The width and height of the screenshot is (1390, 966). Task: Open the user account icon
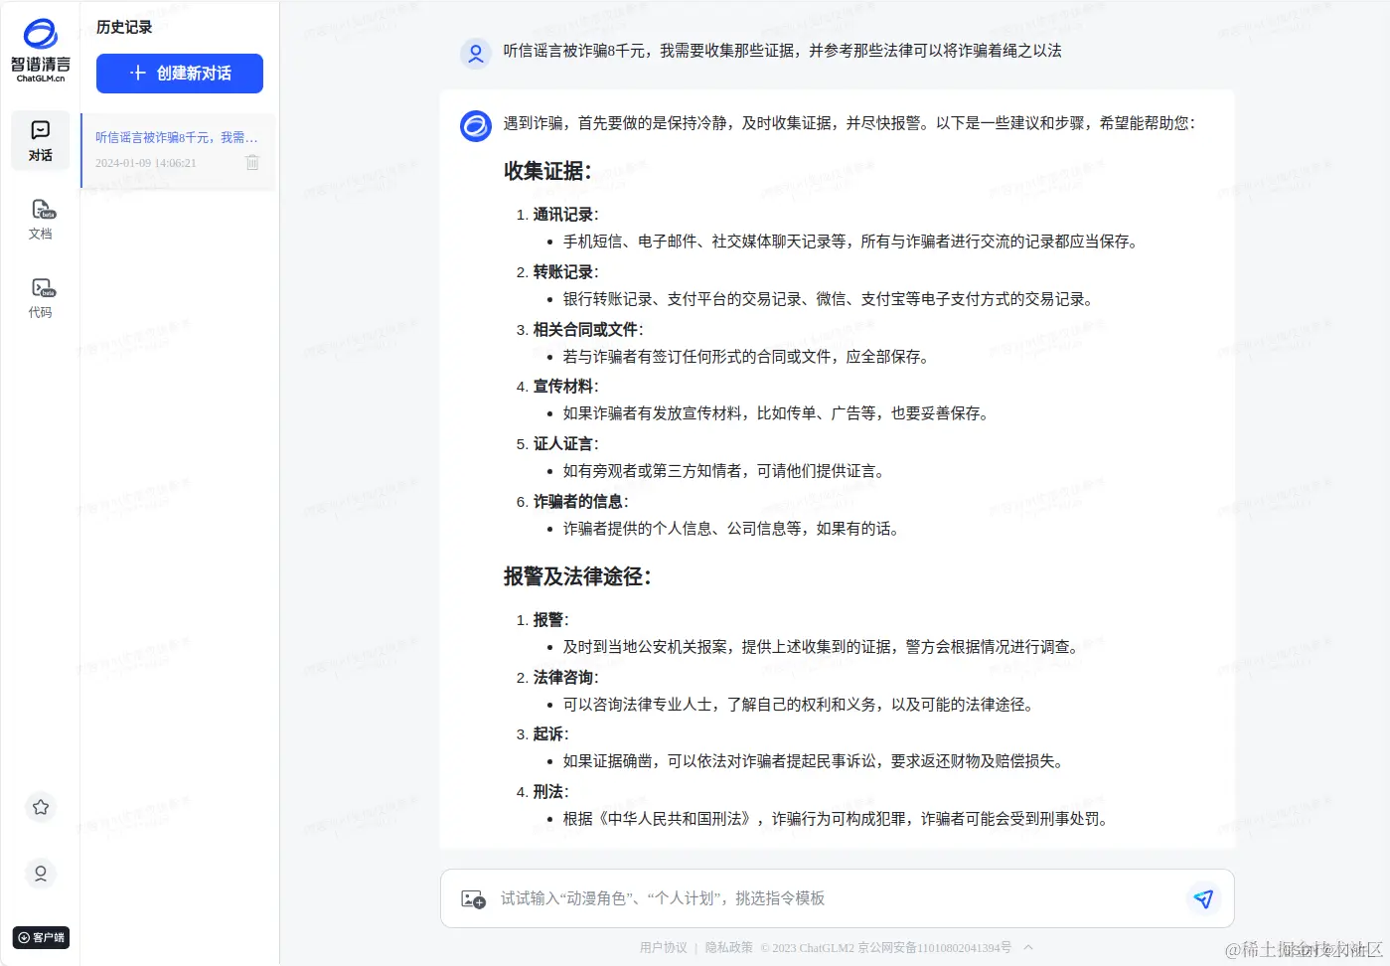[x=40, y=874]
